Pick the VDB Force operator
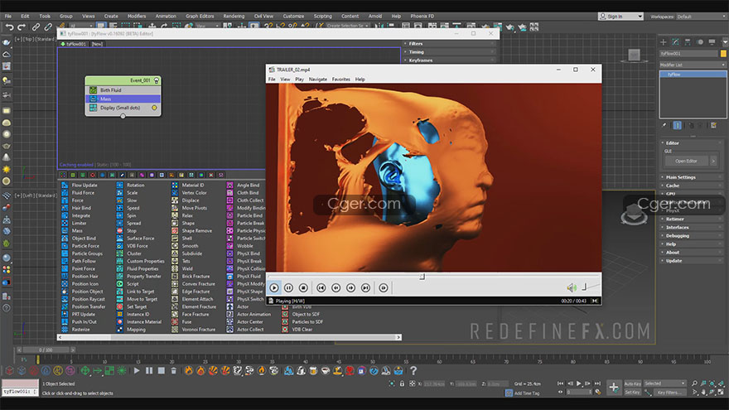 point(138,246)
